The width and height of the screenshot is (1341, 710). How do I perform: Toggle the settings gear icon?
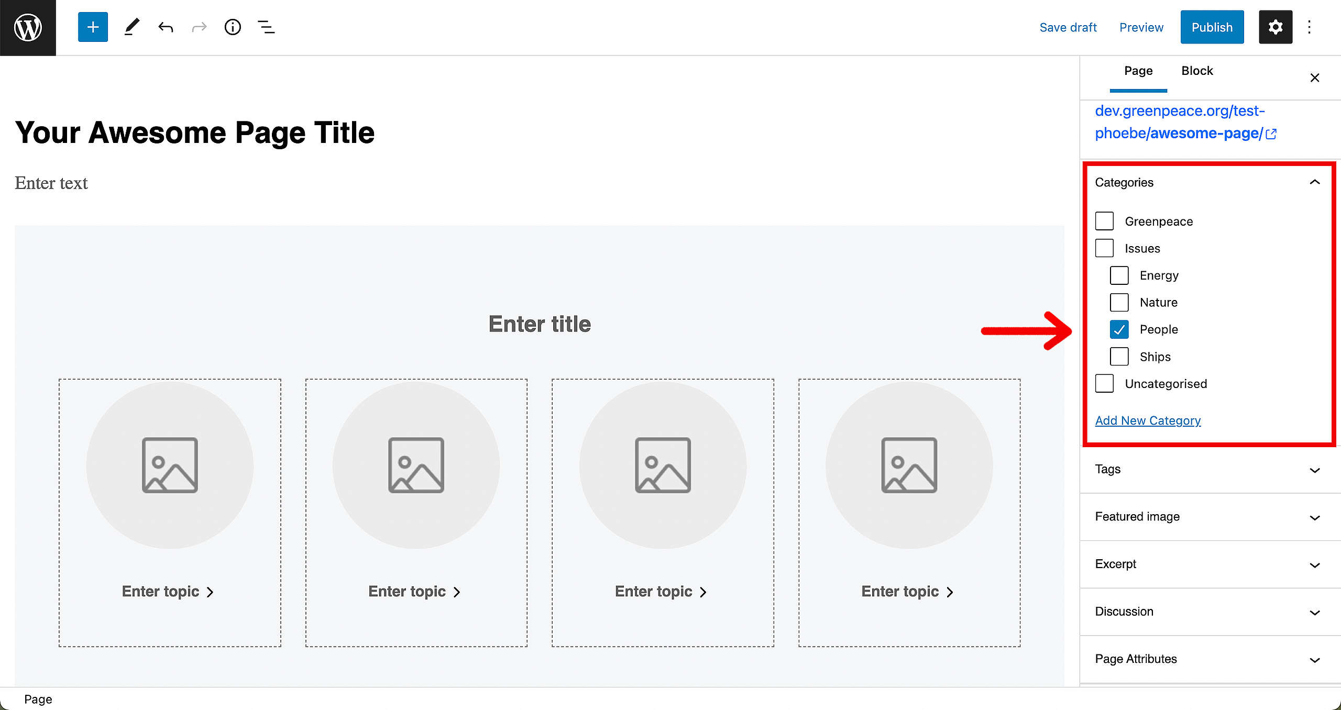pos(1276,27)
